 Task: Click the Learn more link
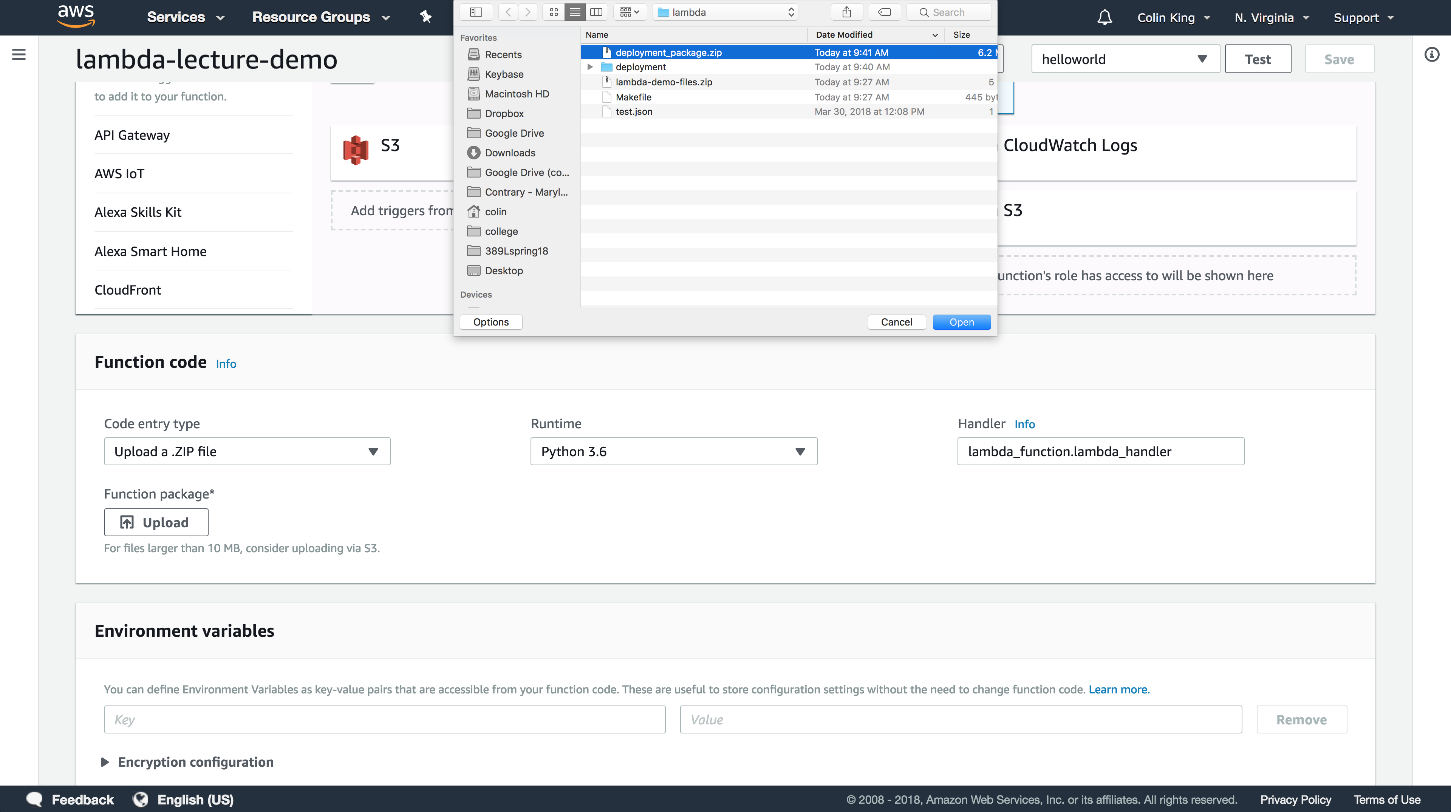1118,689
